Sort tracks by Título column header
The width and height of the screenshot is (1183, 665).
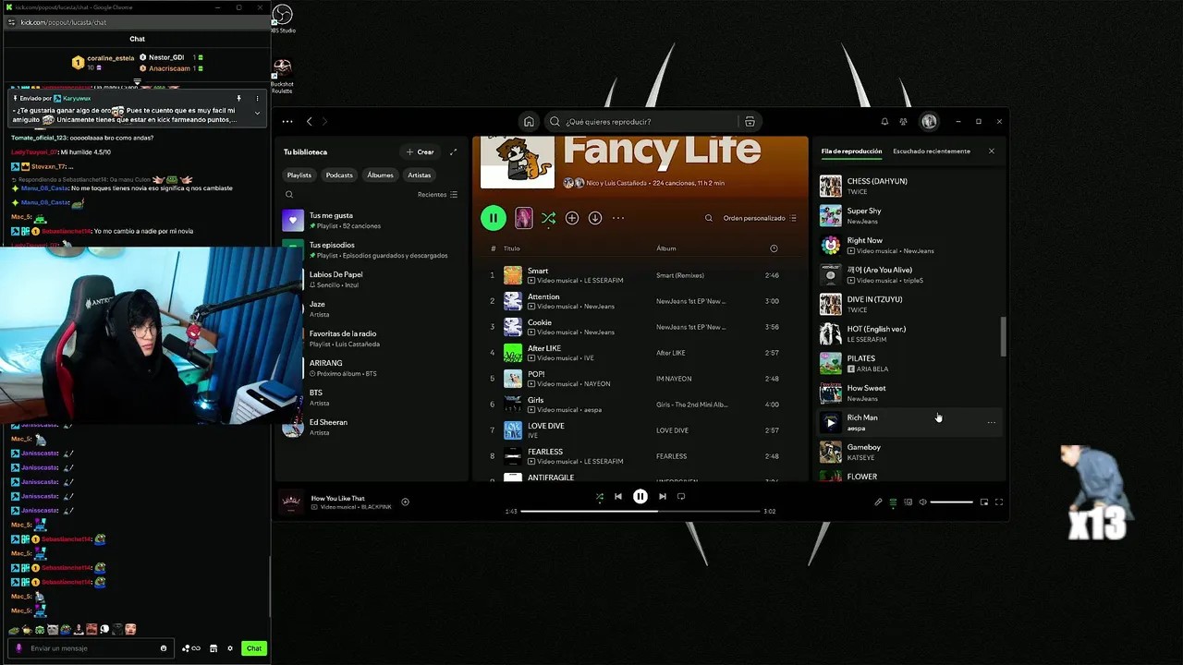coord(511,248)
